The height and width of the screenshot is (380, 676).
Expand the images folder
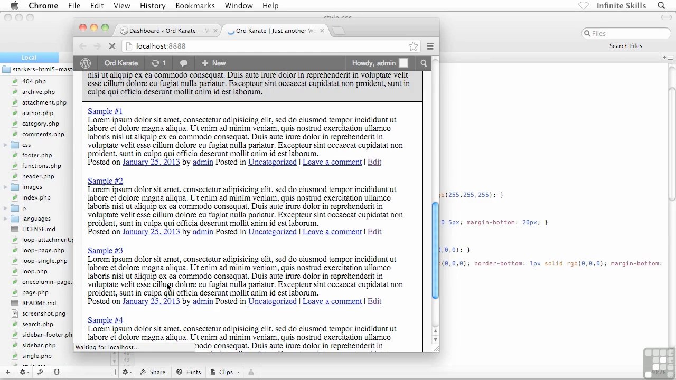(5, 187)
